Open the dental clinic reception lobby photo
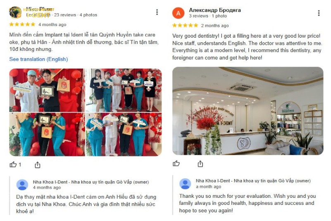 pyautogui.click(x=248, y=111)
